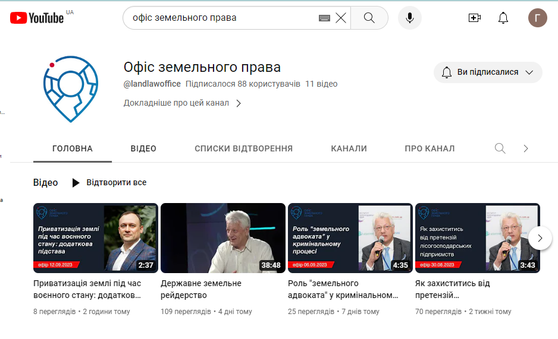Open the Роль земельного адвоката thumbnail
The height and width of the screenshot is (339, 558).
pos(350,238)
